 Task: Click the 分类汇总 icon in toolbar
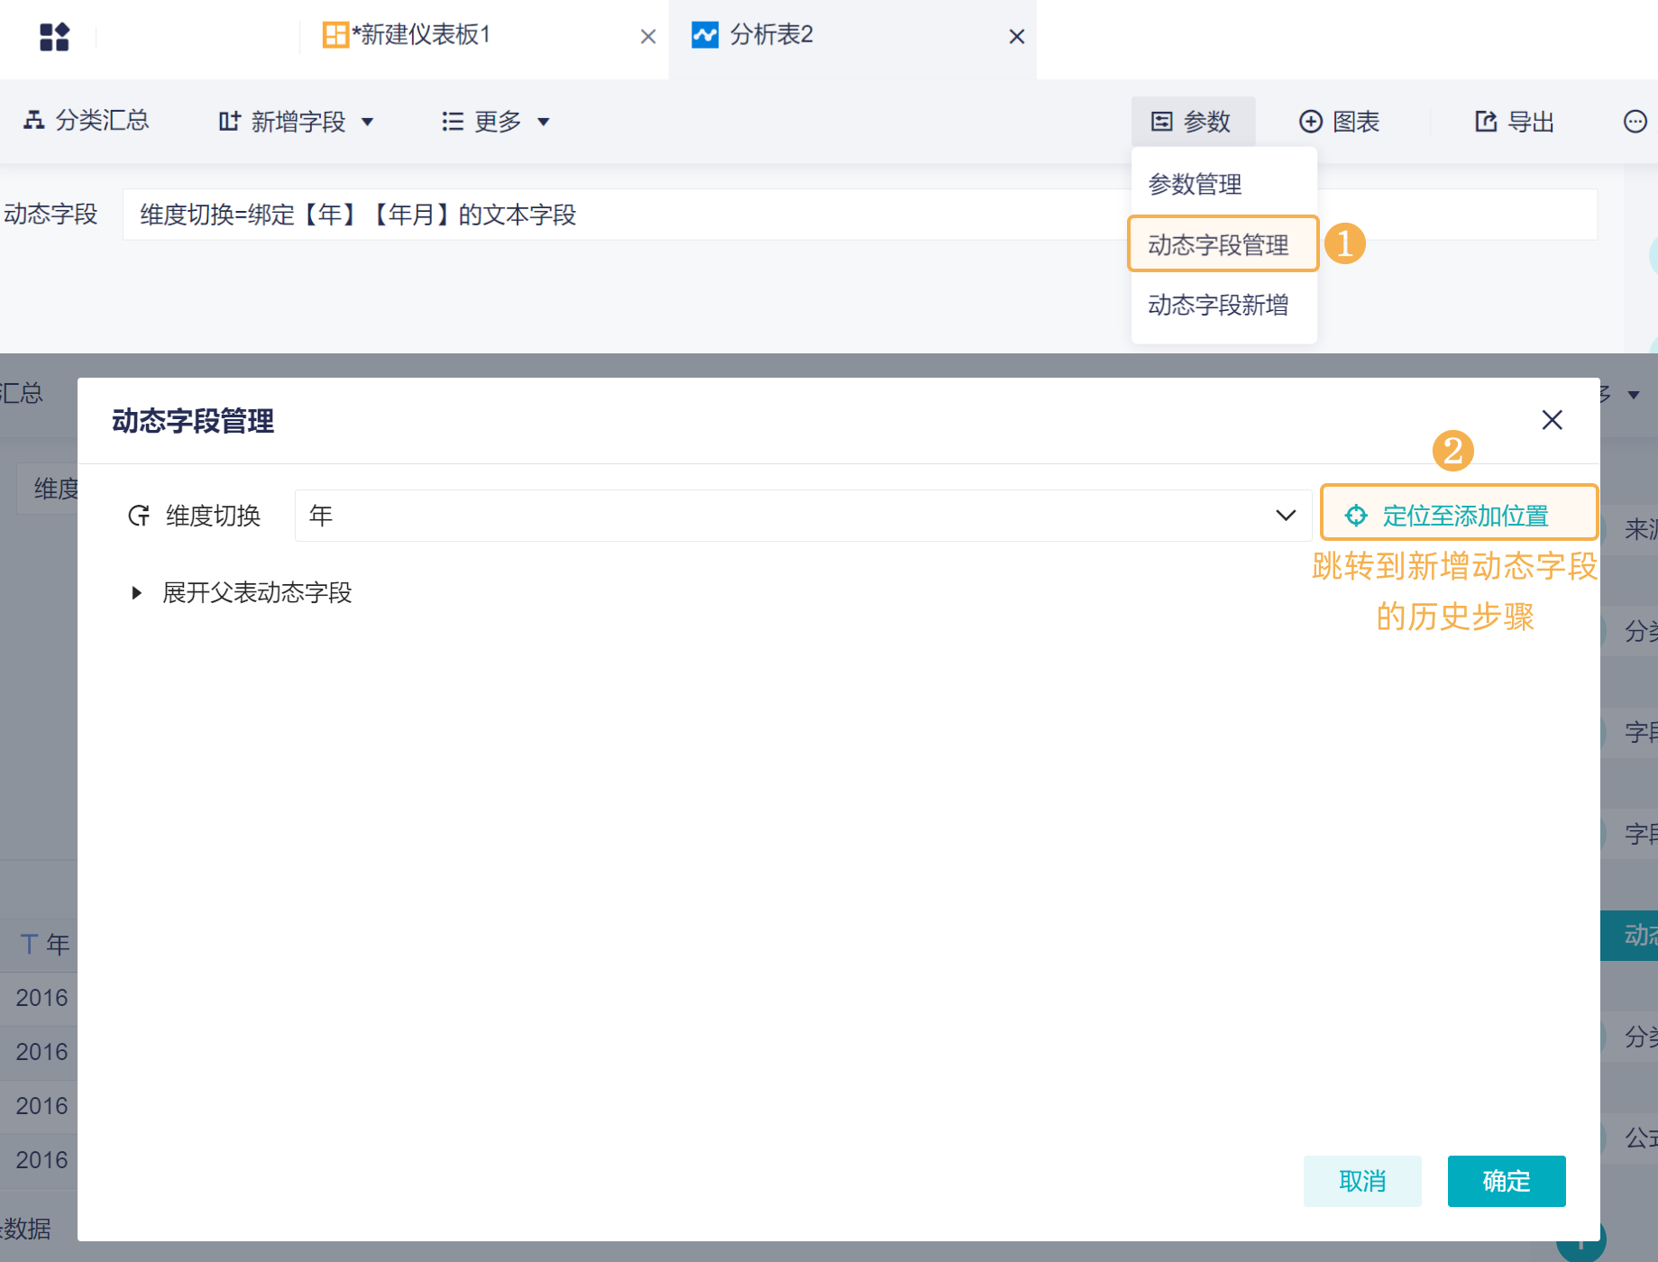(x=33, y=121)
